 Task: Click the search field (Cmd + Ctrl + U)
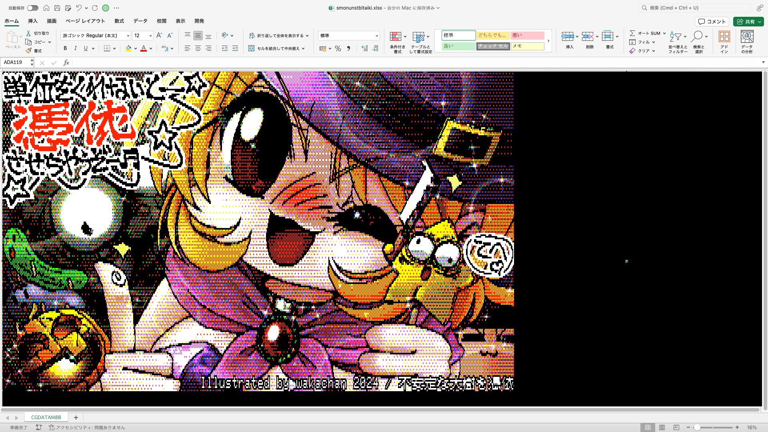695,8
